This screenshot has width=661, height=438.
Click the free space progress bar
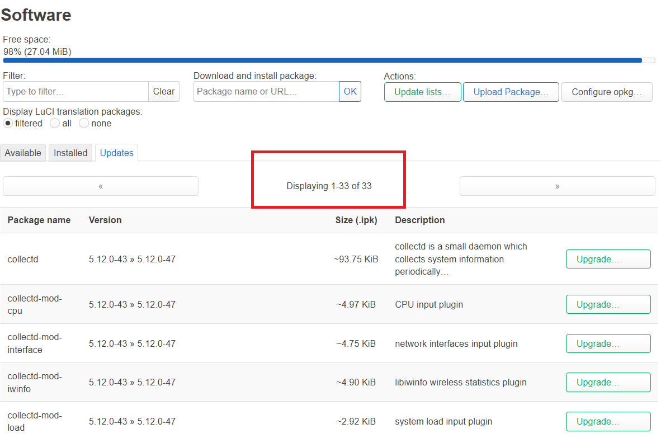coord(329,60)
